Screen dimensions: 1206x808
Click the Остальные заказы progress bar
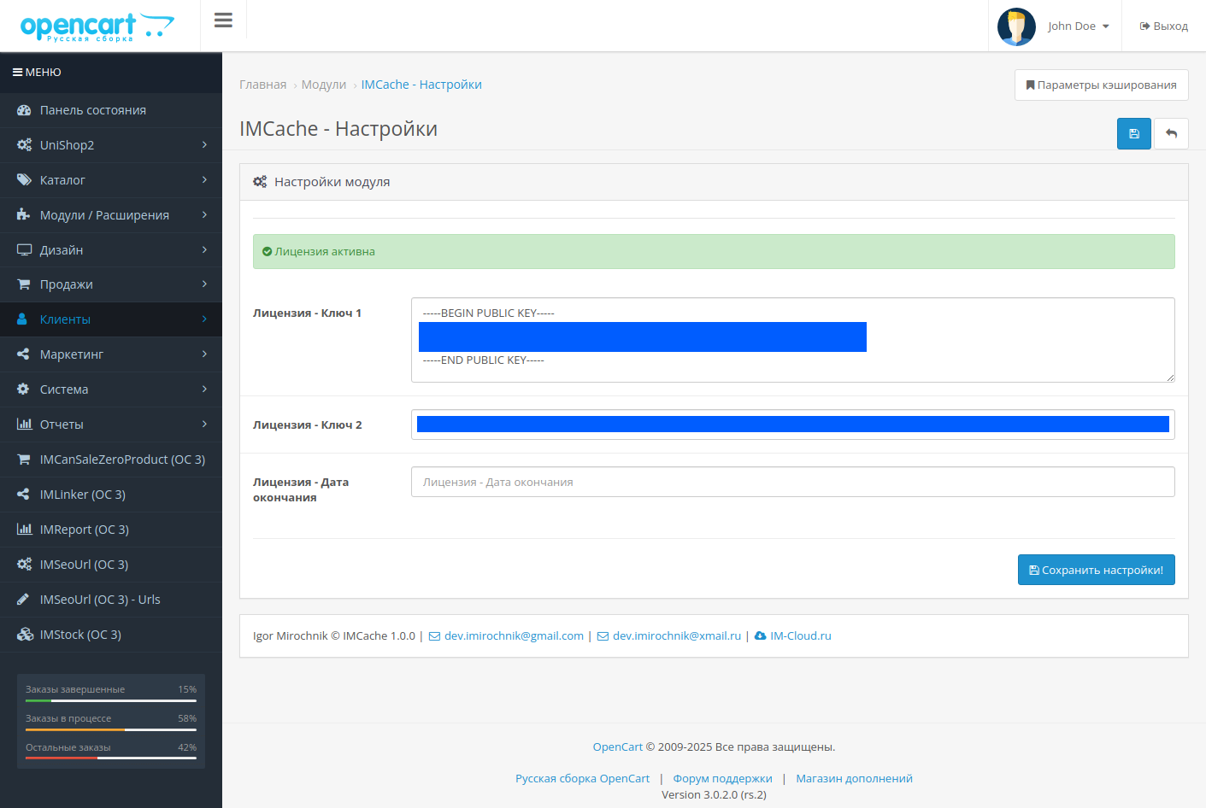point(111,758)
